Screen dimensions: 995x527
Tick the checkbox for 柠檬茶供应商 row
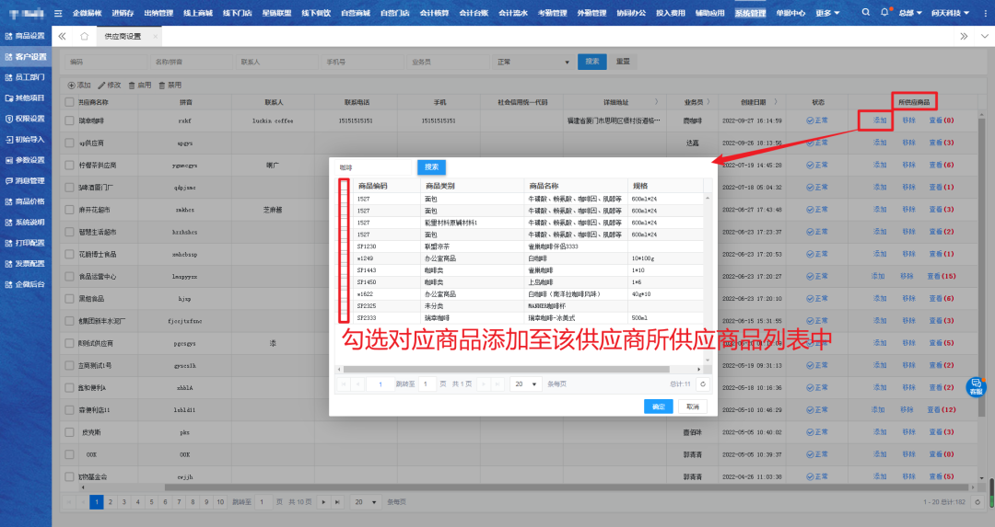click(69, 165)
